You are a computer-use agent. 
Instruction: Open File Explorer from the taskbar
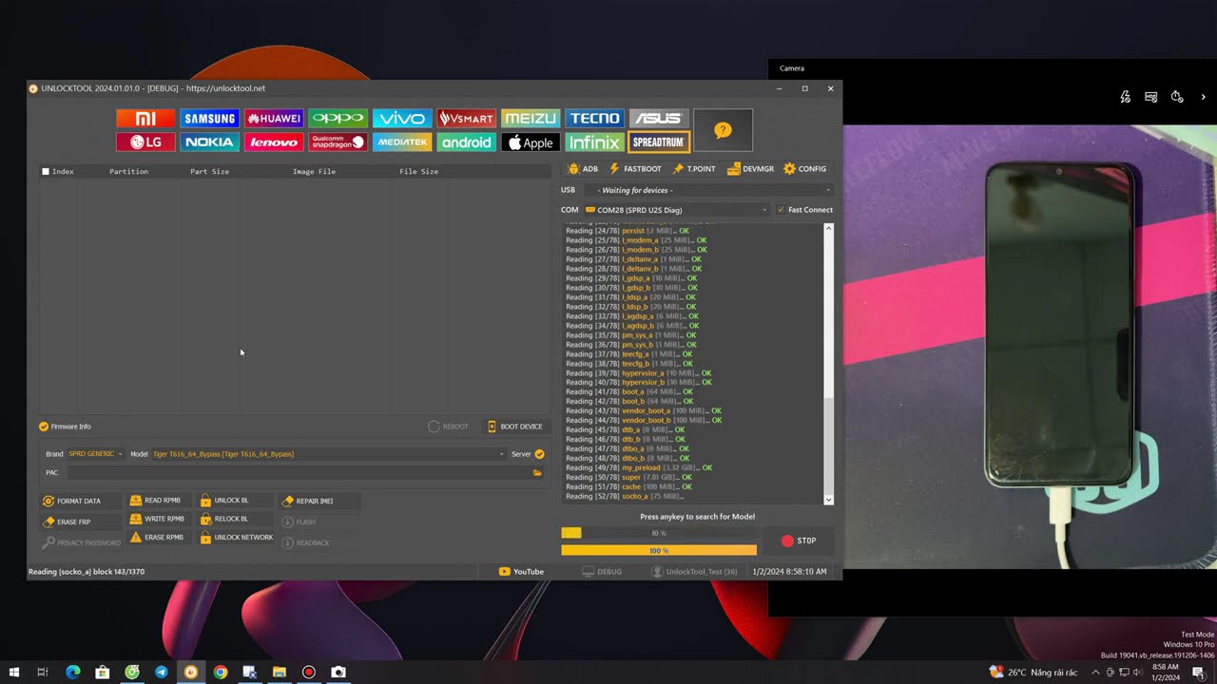280,672
